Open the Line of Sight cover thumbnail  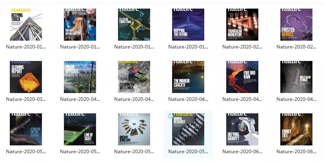pyautogui.click(x=80, y=129)
